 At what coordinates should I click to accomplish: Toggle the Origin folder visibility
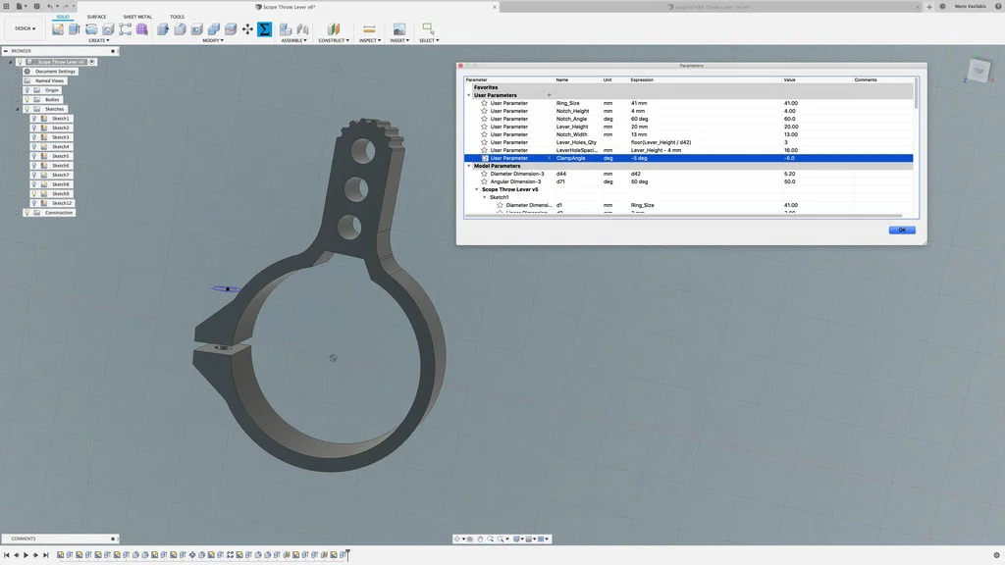click(29, 89)
